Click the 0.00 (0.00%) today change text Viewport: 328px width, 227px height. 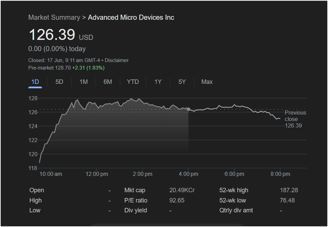pyautogui.click(x=57, y=49)
